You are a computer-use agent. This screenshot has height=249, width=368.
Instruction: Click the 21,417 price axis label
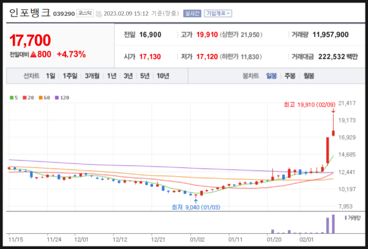[x=347, y=103]
